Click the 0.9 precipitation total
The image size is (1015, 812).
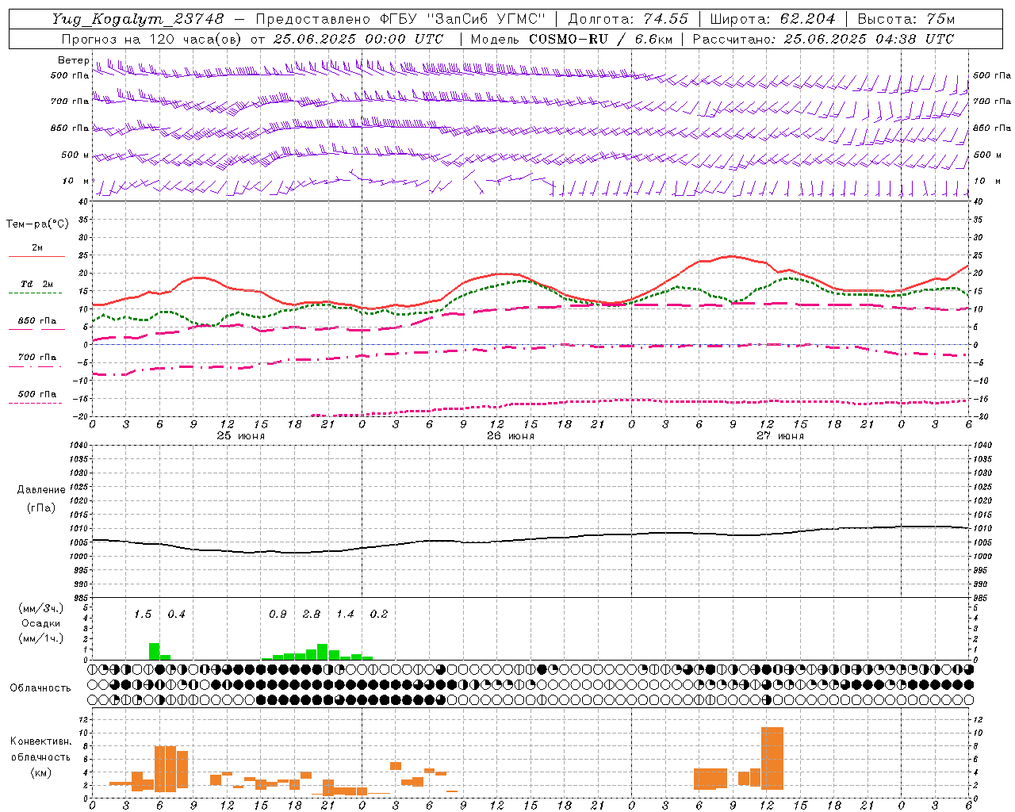click(278, 614)
